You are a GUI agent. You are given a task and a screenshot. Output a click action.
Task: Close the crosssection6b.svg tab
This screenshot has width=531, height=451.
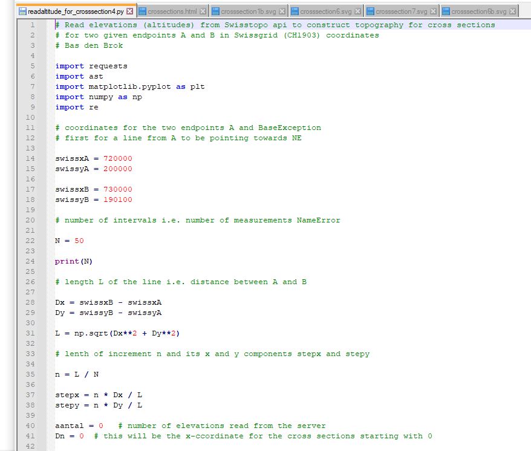click(513, 11)
